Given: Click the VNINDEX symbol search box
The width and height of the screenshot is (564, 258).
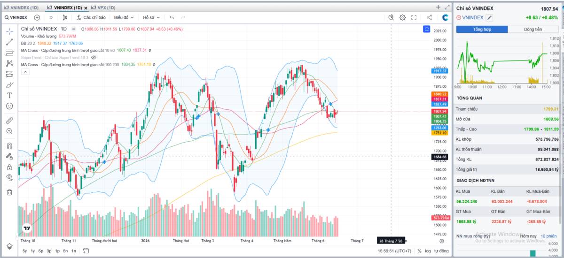Looking at the screenshot, I should click(x=16, y=17).
